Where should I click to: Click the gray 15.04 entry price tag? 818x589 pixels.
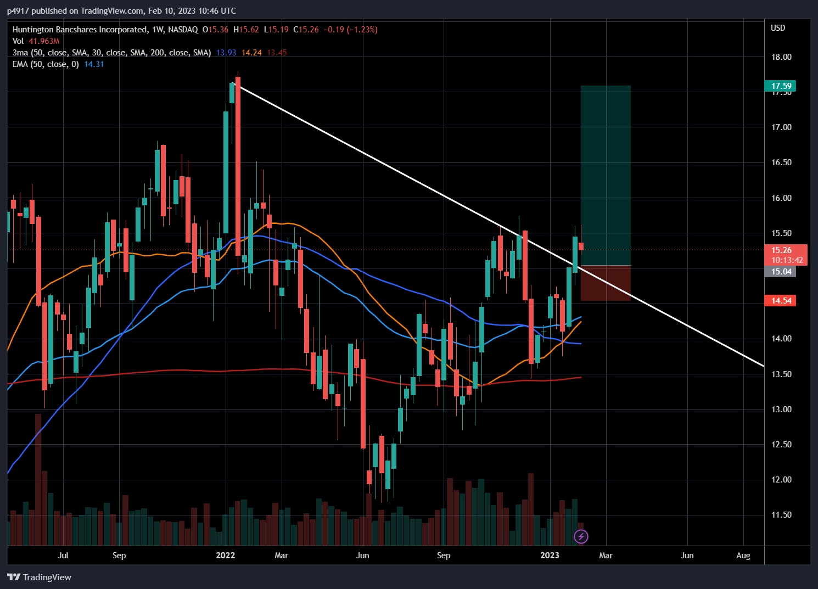point(780,272)
